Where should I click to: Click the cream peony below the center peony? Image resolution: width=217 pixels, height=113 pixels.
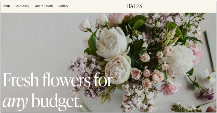pos(118,70)
